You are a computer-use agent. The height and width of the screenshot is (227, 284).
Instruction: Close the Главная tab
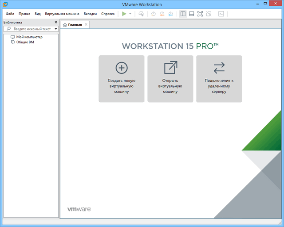(86, 24)
